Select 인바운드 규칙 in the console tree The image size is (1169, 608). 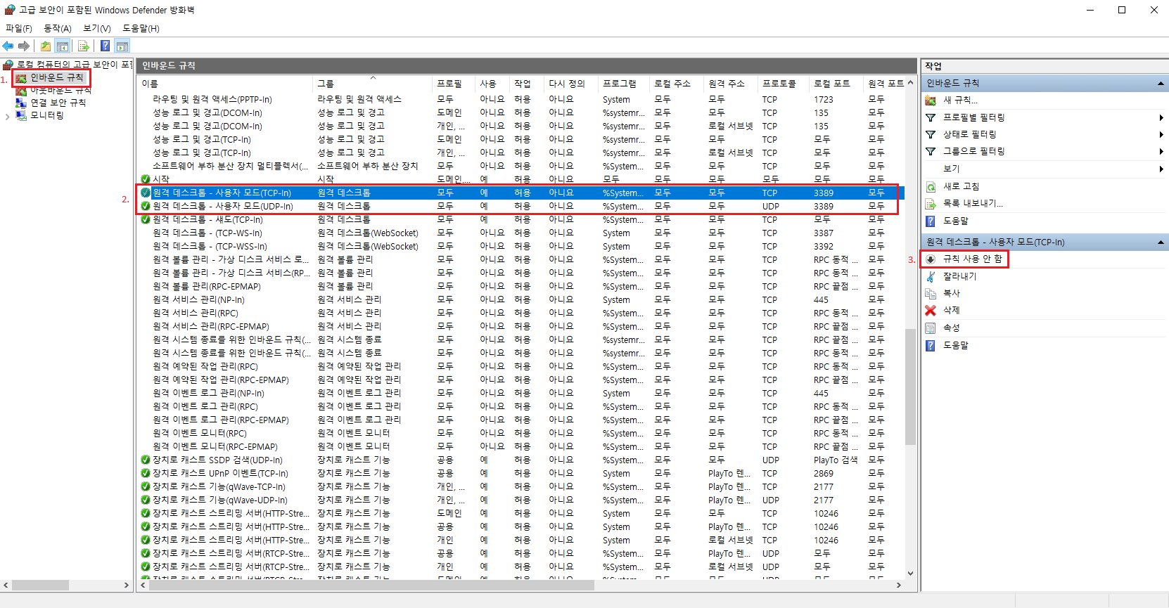[56, 78]
